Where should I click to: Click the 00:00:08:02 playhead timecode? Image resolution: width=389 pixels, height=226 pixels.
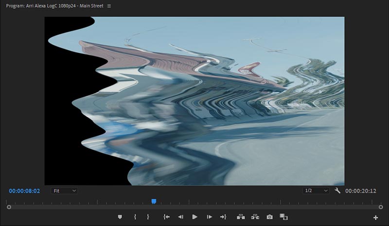coord(24,191)
